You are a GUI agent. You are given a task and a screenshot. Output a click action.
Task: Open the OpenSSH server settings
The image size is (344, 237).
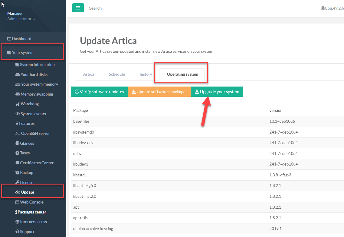[35, 133]
